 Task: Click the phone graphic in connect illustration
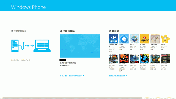click(x=15, y=46)
